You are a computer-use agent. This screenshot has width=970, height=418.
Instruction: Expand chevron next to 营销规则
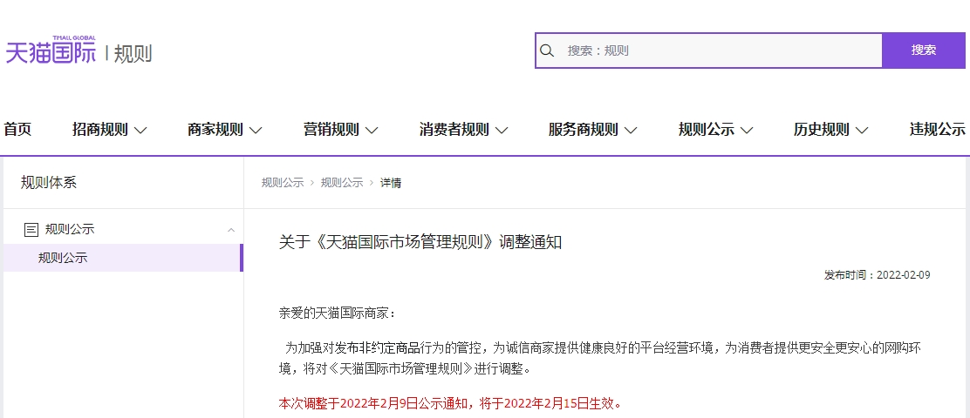click(x=372, y=131)
